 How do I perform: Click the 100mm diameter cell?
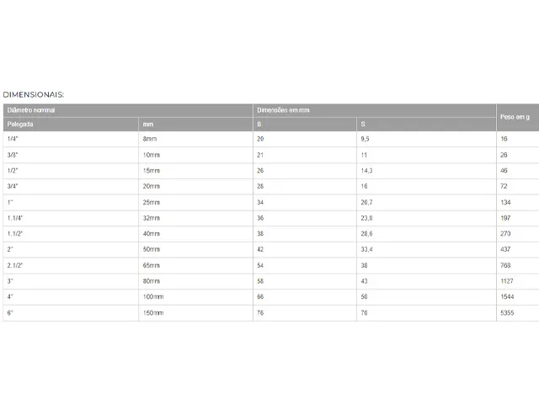[x=195, y=297]
